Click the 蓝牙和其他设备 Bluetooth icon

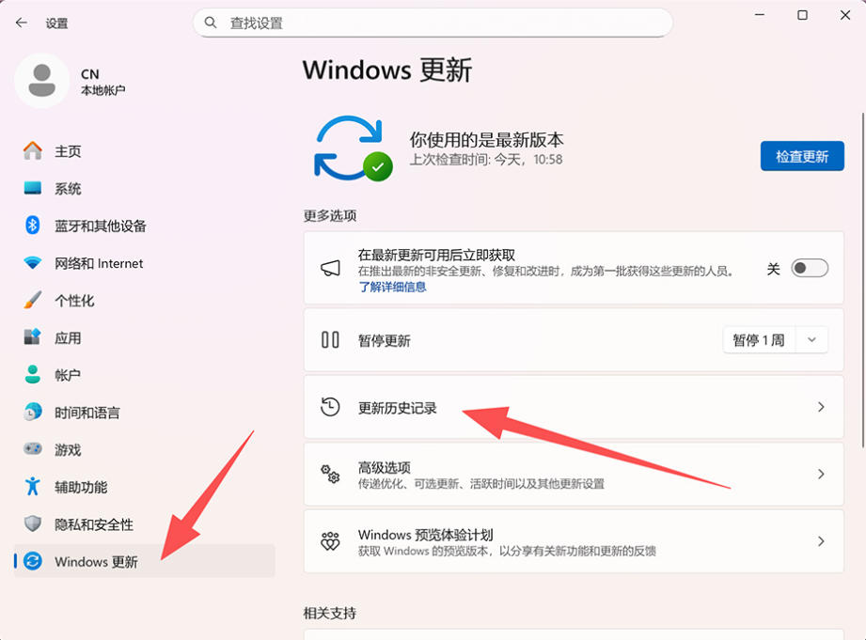(x=33, y=226)
